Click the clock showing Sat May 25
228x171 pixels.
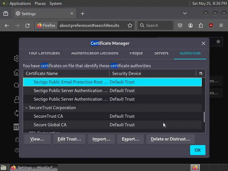pyautogui.click(x=209, y=3)
